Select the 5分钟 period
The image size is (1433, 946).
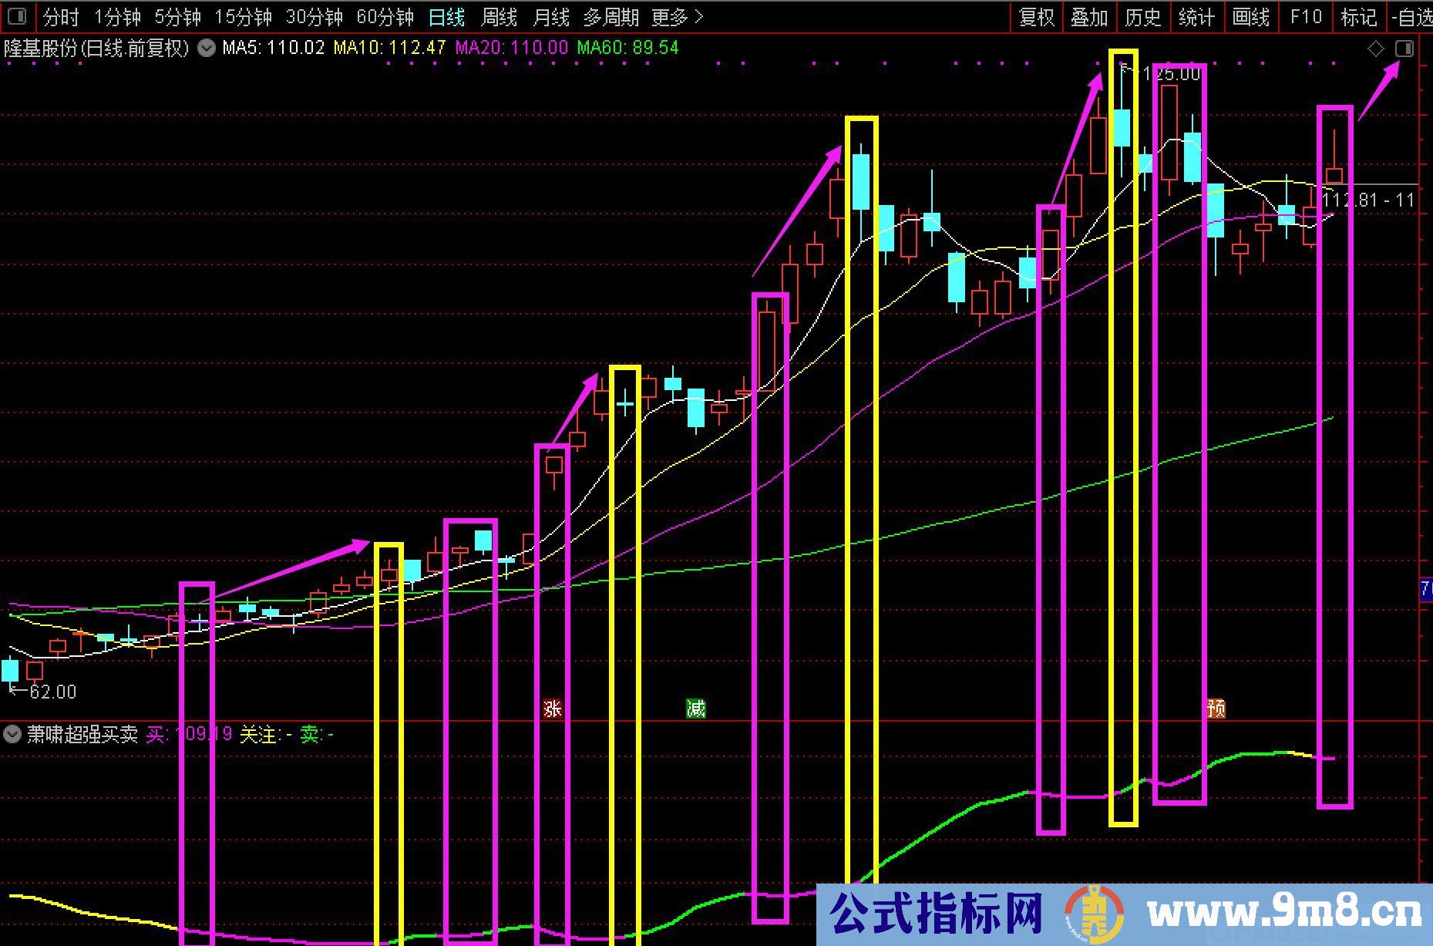pyautogui.click(x=177, y=17)
